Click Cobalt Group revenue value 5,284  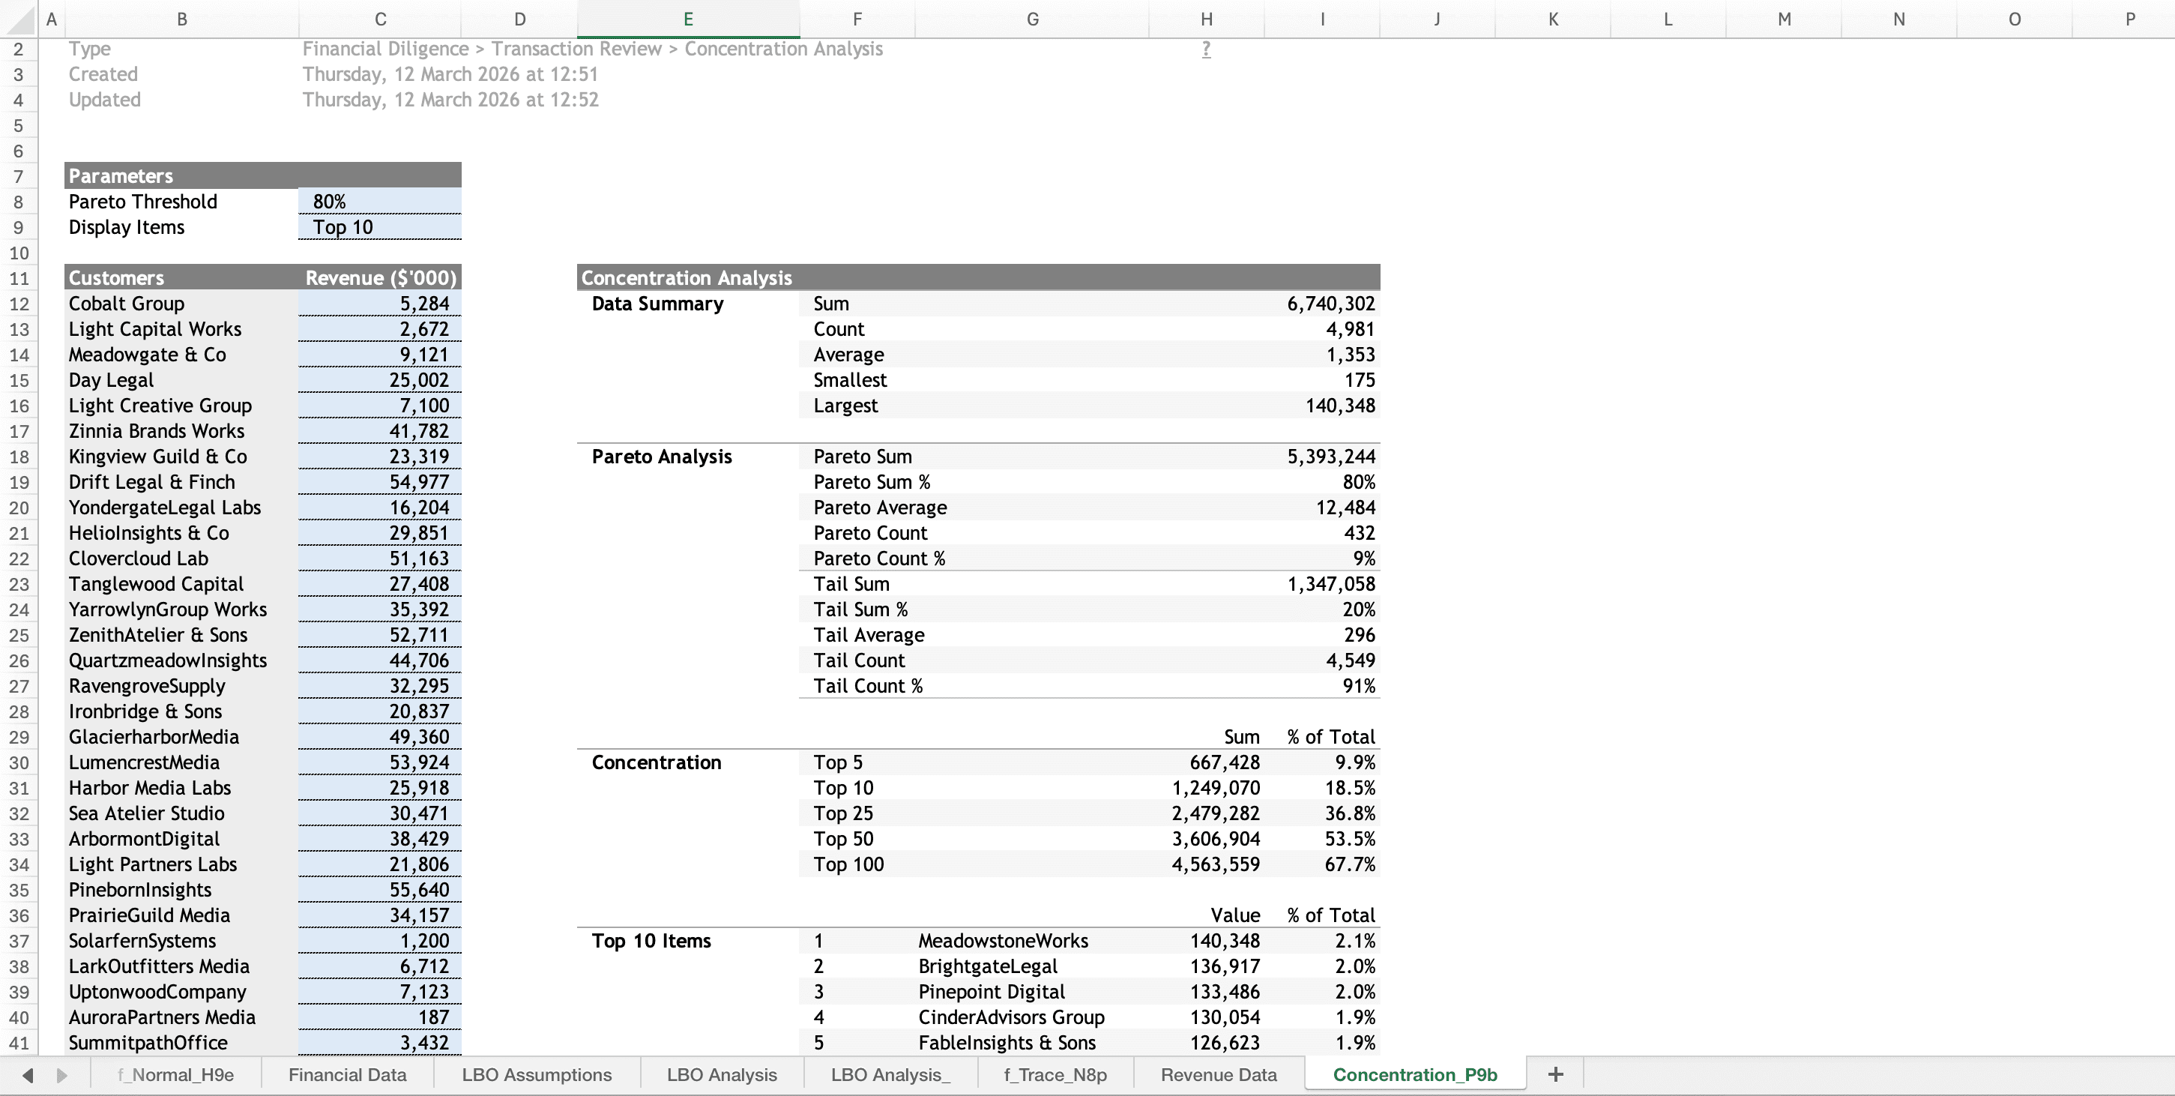[x=380, y=303]
